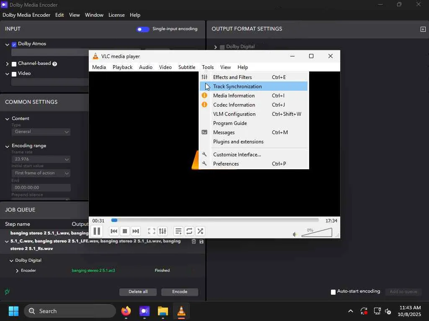This screenshot has width=429, height=321.
Task: Open Frame rate 23.976 dropdown
Action: coord(41,159)
